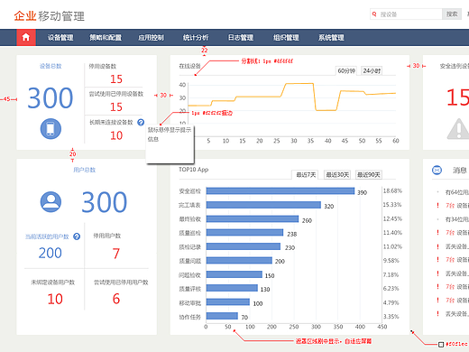Click the magnifier icon in the search box
The height and width of the screenshot is (352, 469).
374,14
